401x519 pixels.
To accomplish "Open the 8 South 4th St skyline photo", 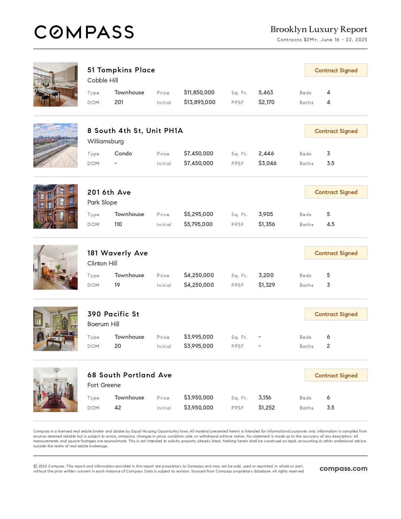I will coord(55,145).
